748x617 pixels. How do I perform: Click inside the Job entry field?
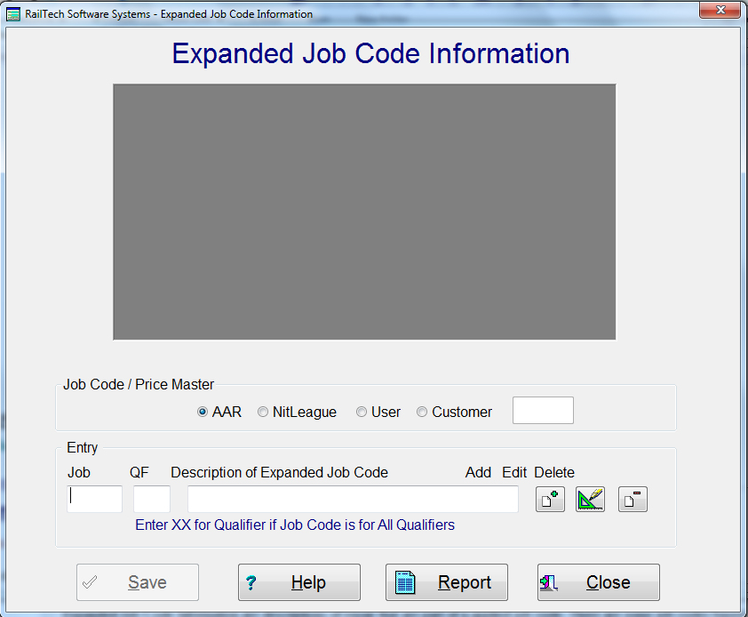point(94,499)
